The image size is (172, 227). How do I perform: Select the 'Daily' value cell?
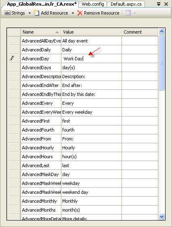point(92,50)
